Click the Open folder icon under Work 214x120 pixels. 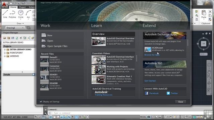click(x=44, y=41)
